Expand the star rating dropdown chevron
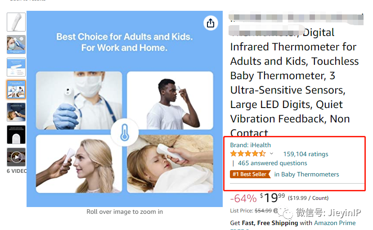 click(271, 153)
